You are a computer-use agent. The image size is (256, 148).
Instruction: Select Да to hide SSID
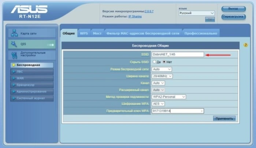tap(154, 62)
